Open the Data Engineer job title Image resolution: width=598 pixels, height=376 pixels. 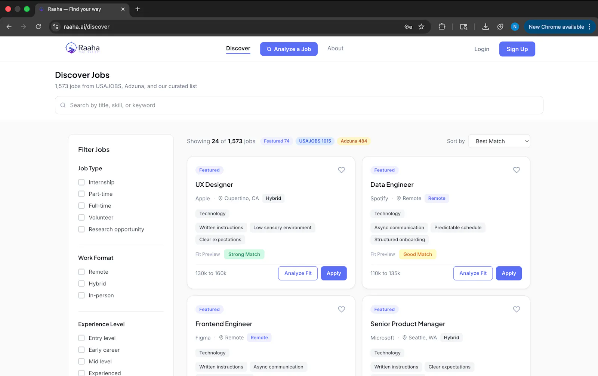tap(392, 184)
